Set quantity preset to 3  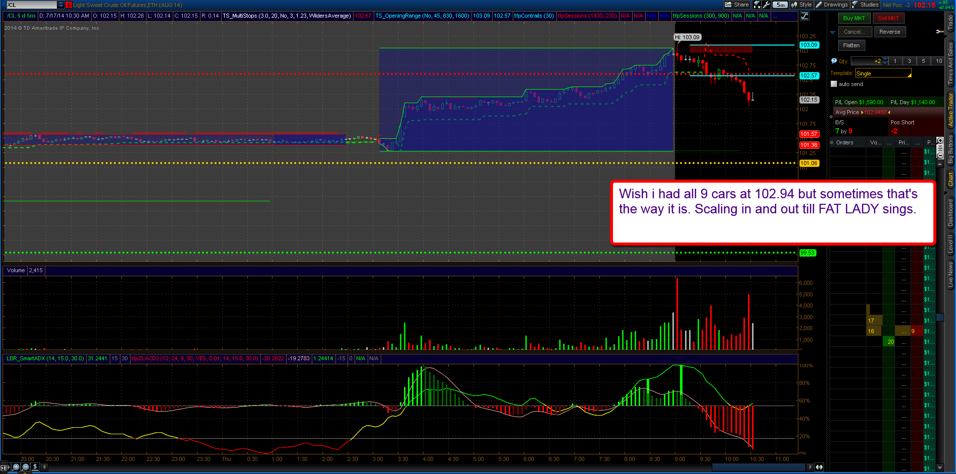(x=909, y=61)
